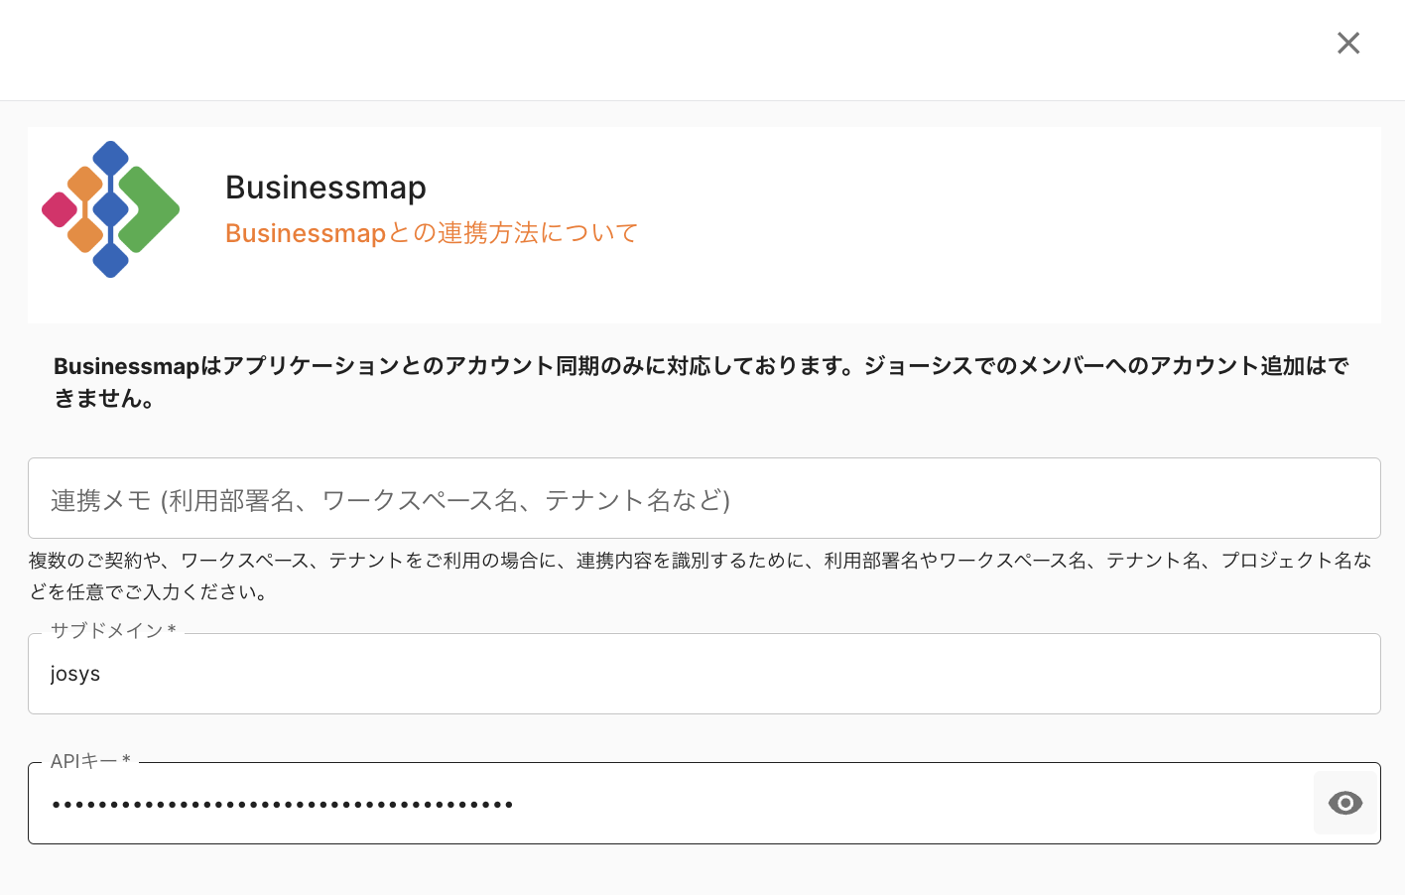Click the APIキー field label
This screenshot has width=1405, height=895.
pos(90,761)
